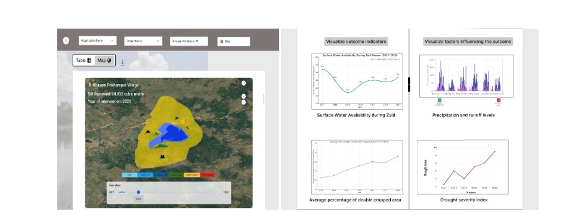Click the green marker icon below precipitation chart

point(440,100)
